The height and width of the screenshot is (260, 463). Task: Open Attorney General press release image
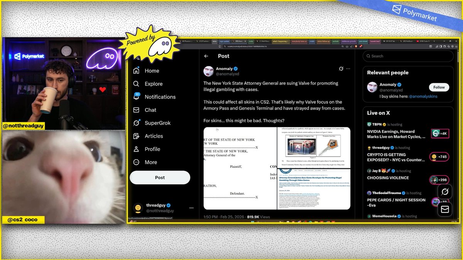click(x=314, y=189)
